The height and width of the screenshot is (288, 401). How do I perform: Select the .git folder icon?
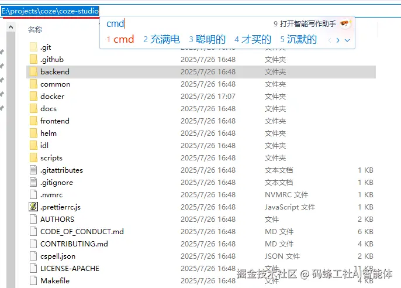(x=33, y=47)
